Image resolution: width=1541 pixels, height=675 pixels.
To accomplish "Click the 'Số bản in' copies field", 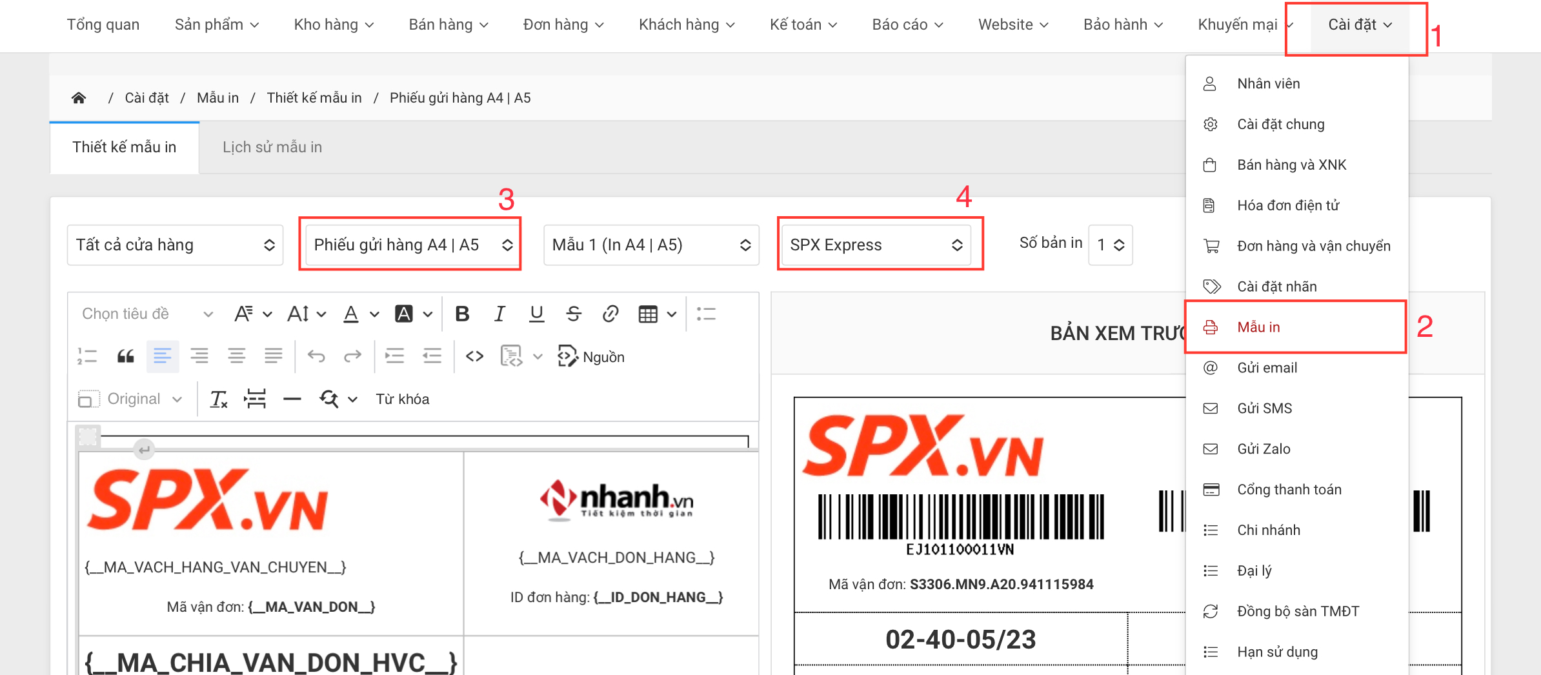I will point(1110,245).
